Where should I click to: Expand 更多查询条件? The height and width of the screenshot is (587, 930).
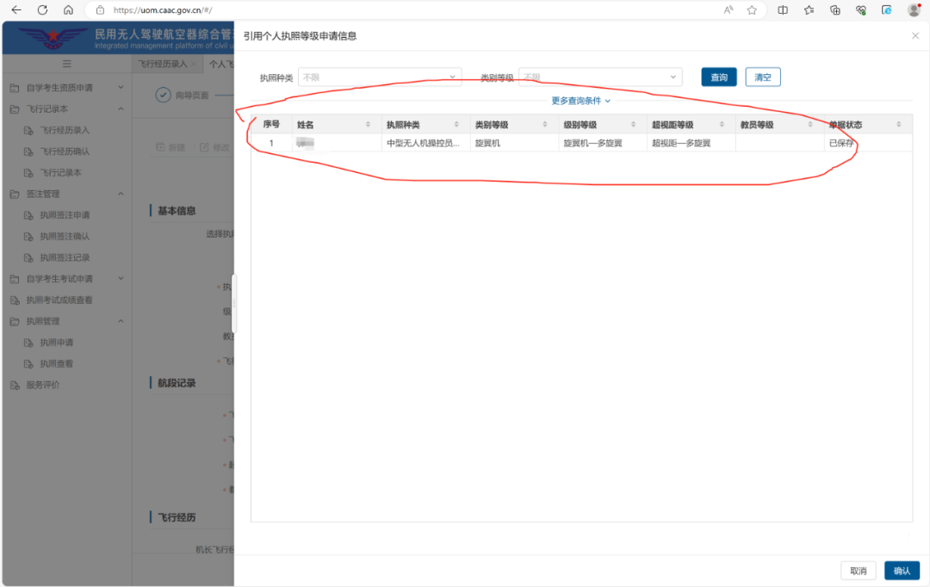coord(580,101)
